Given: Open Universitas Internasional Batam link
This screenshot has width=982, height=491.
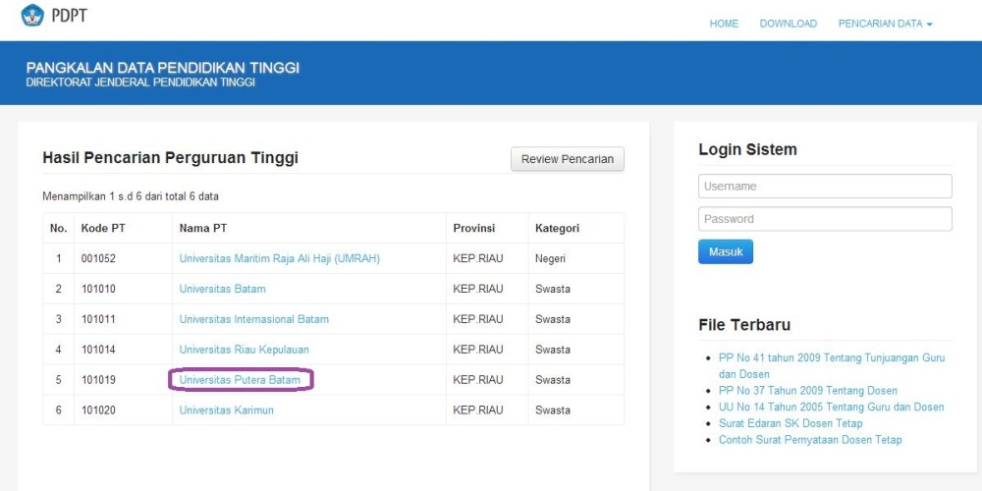Looking at the screenshot, I should [x=253, y=319].
